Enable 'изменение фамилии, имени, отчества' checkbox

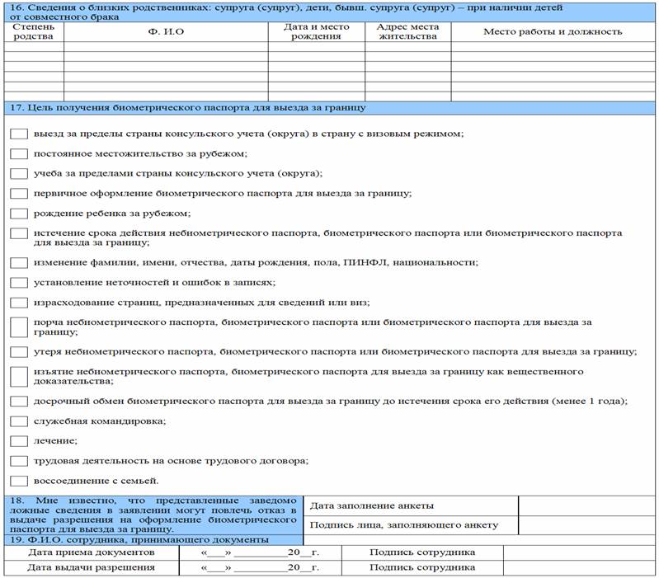(19, 262)
